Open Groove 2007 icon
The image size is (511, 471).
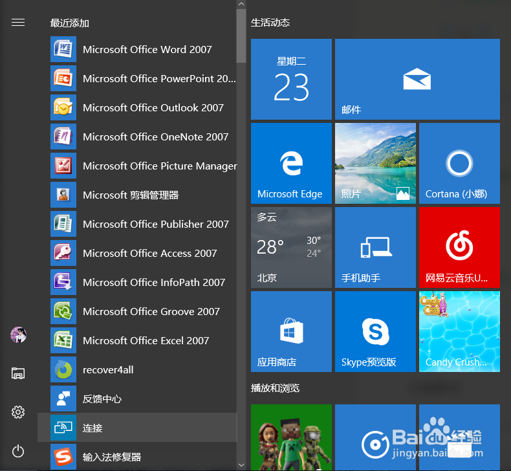point(63,311)
